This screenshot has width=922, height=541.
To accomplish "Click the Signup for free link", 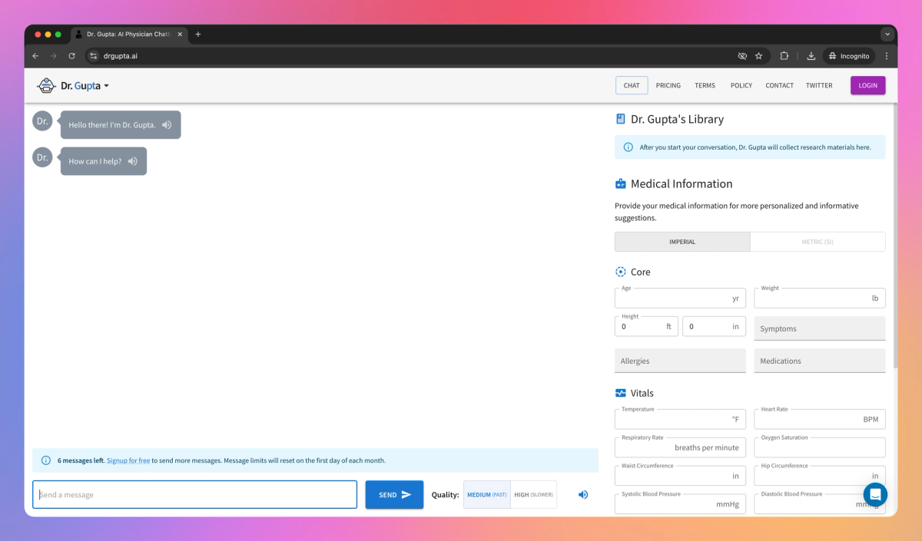I will tap(128, 460).
